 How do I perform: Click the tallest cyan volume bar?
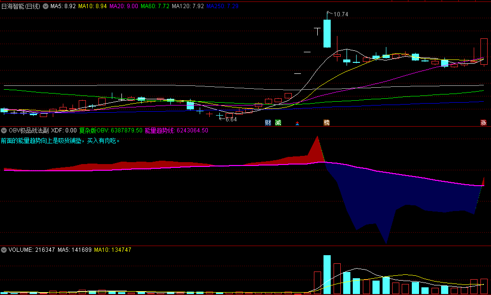pyautogui.click(x=327, y=275)
